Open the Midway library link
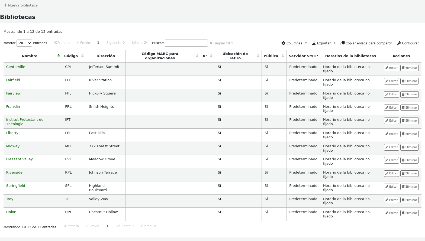This screenshot has height=241, width=425. [13, 146]
